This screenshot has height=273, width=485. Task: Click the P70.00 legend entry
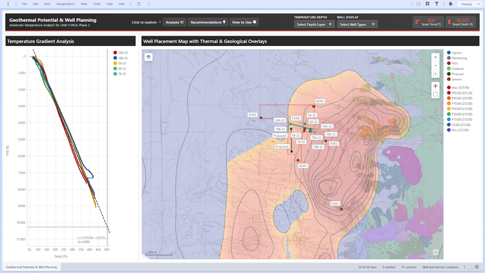point(460,104)
